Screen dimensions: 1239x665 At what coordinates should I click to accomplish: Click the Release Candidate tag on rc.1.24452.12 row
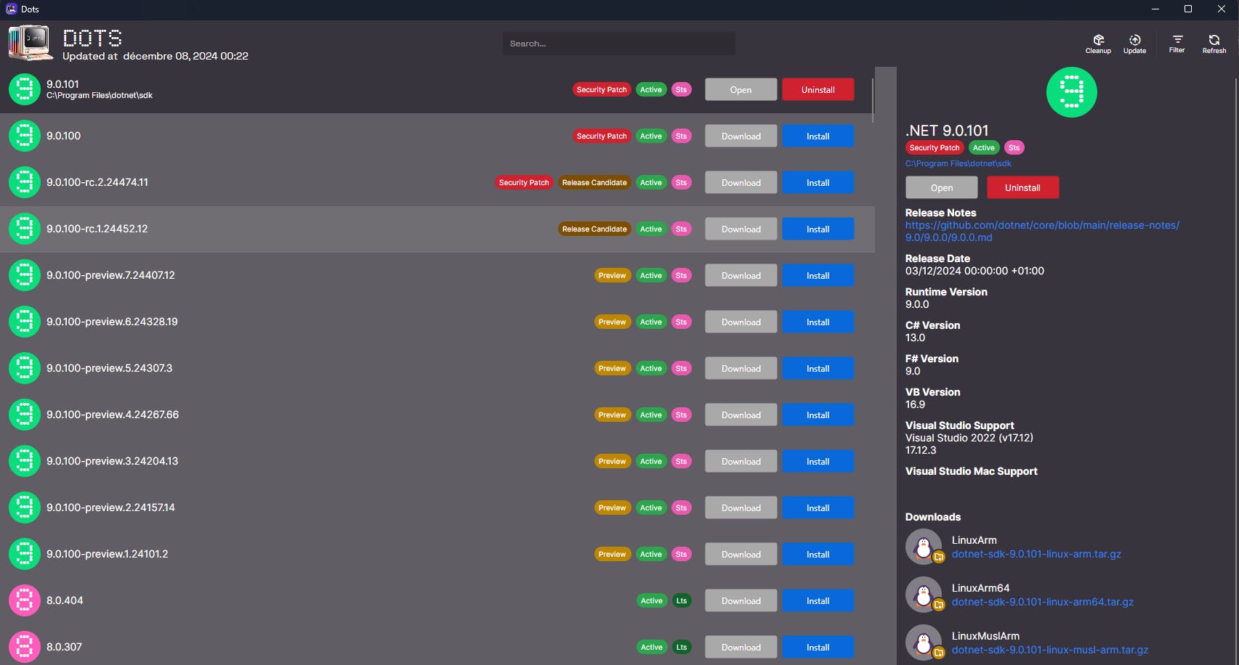594,229
